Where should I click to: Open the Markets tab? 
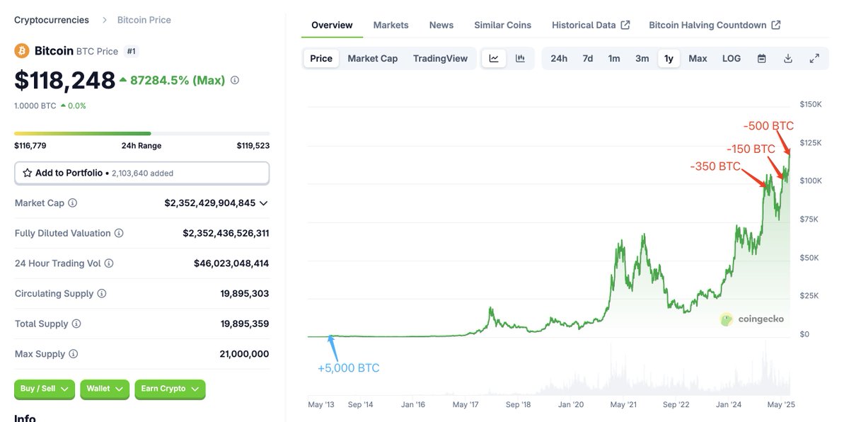pyautogui.click(x=391, y=25)
